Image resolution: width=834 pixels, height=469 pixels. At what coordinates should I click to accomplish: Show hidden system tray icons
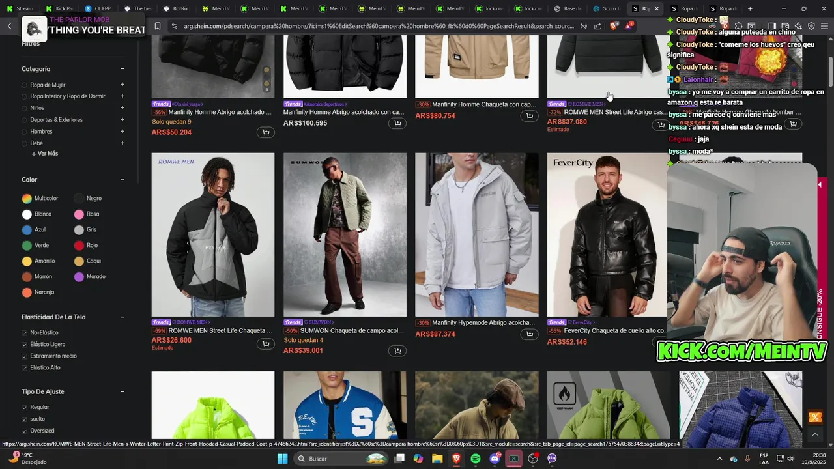719,459
